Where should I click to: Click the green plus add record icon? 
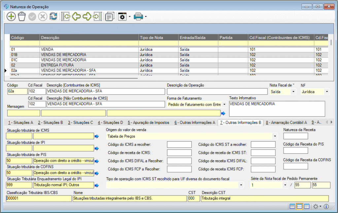coord(11,16)
